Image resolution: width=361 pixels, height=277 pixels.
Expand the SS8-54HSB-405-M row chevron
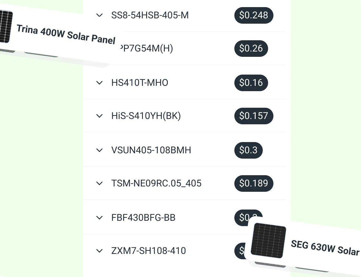(99, 15)
